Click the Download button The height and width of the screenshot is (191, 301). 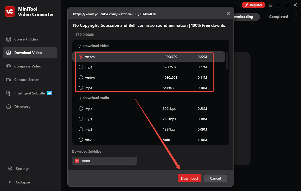pos(189,178)
